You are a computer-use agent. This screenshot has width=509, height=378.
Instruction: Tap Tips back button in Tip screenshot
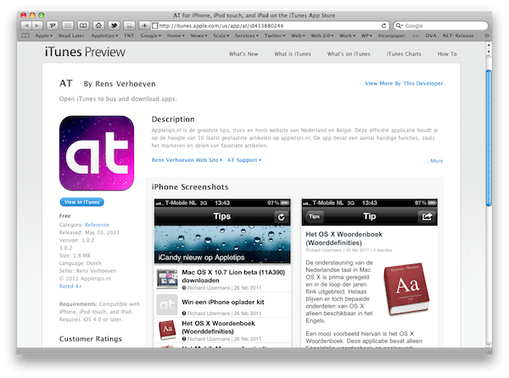coord(314,217)
